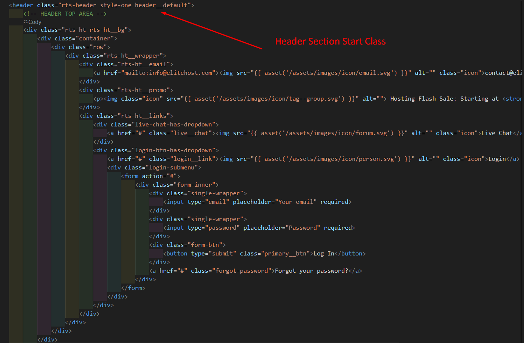Click the red "Header Section Start Class" annotation
The image size is (524, 343).
(330, 42)
